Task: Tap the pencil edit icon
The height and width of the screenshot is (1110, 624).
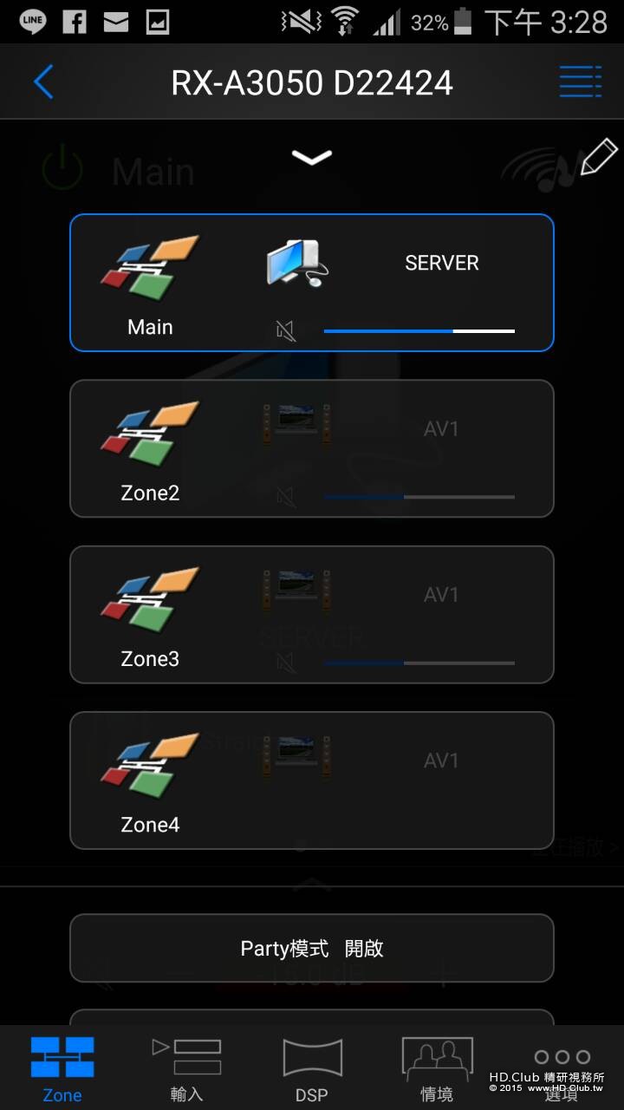Action: (x=598, y=157)
